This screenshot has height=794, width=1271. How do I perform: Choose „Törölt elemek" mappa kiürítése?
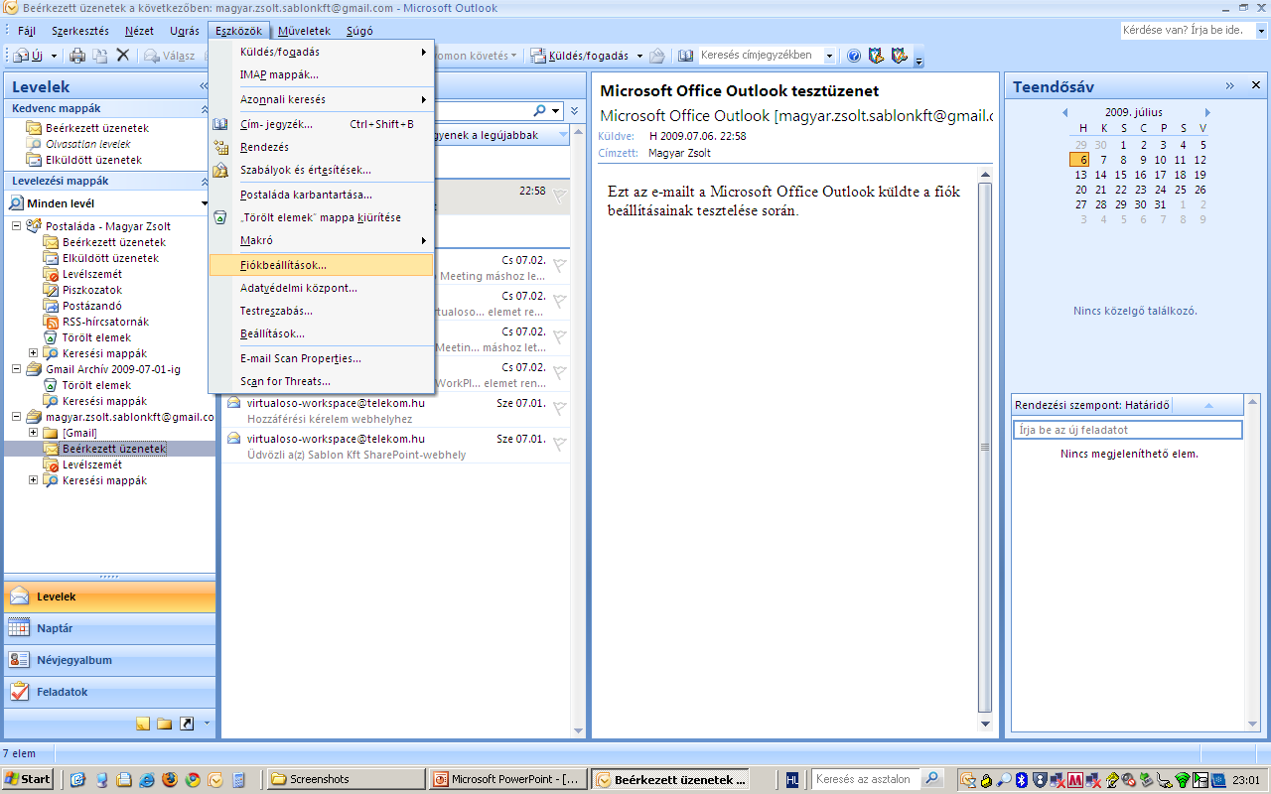pos(322,217)
